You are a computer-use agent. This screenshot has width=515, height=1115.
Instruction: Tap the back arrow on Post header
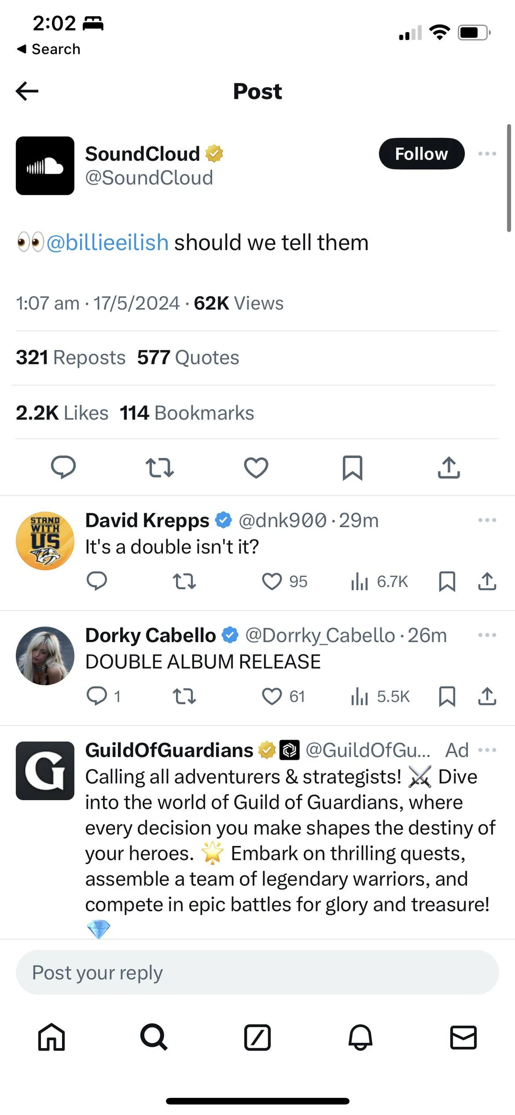pos(27,91)
